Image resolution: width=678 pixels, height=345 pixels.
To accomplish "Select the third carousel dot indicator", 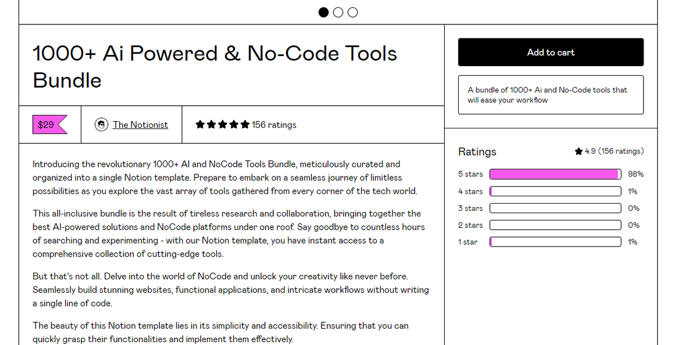I will click(x=353, y=12).
